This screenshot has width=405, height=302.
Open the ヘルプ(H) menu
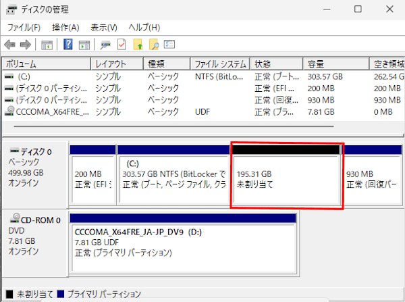coord(144,28)
